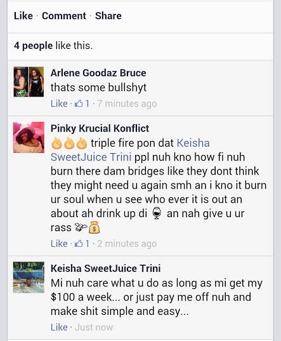Click the thumbs-up icon on Arlene's comment

[x=79, y=104]
